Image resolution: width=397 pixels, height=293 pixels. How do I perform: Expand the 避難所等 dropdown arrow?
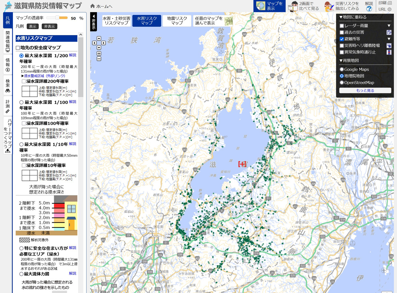click(x=389, y=39)
